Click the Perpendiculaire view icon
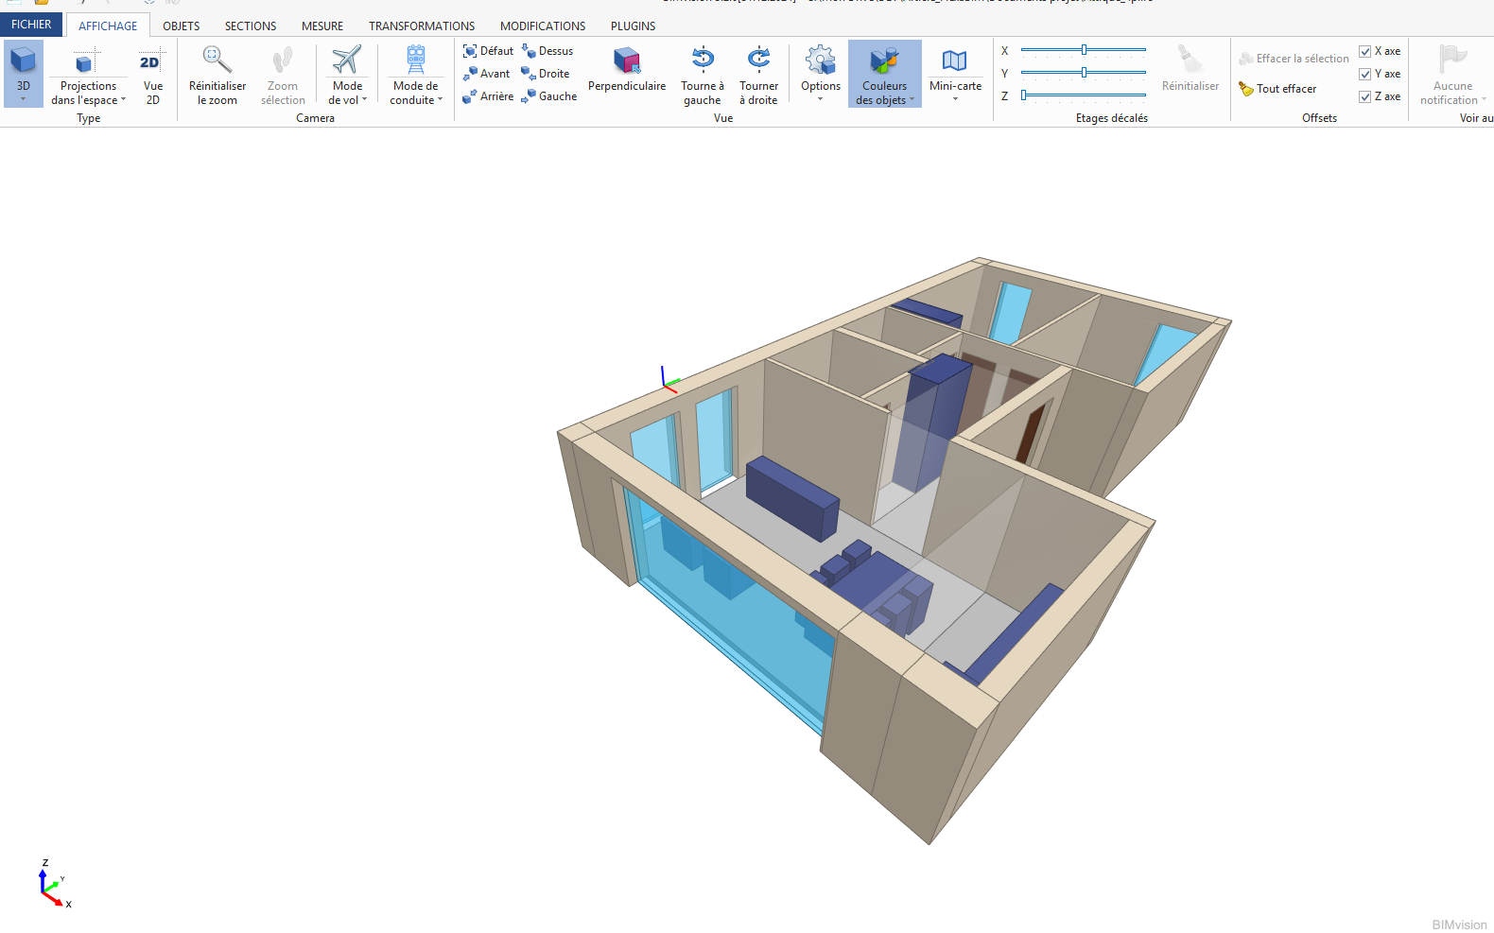 (626, 60)
